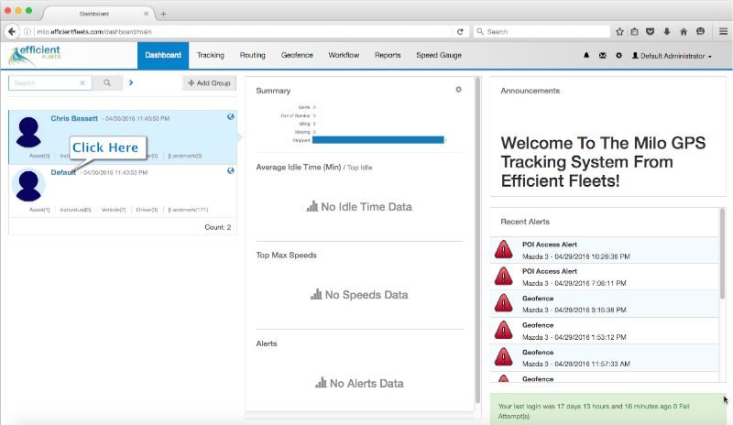Open the browser hamburger menu
This screenshot has height=425, width=733.
(x=723, y=31)
